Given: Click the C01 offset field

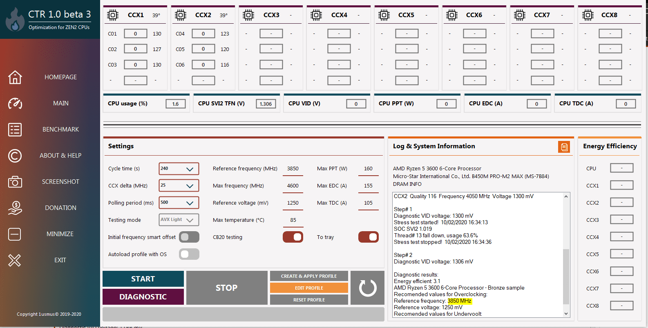Looking at the screenshot, I should click(136, 33).
